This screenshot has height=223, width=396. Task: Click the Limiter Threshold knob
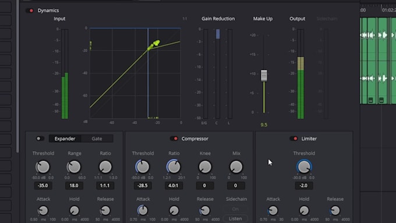[x=304, y=167]
